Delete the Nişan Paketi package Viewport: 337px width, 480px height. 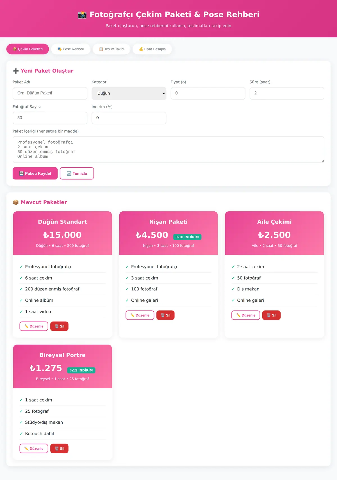[165, 315]
